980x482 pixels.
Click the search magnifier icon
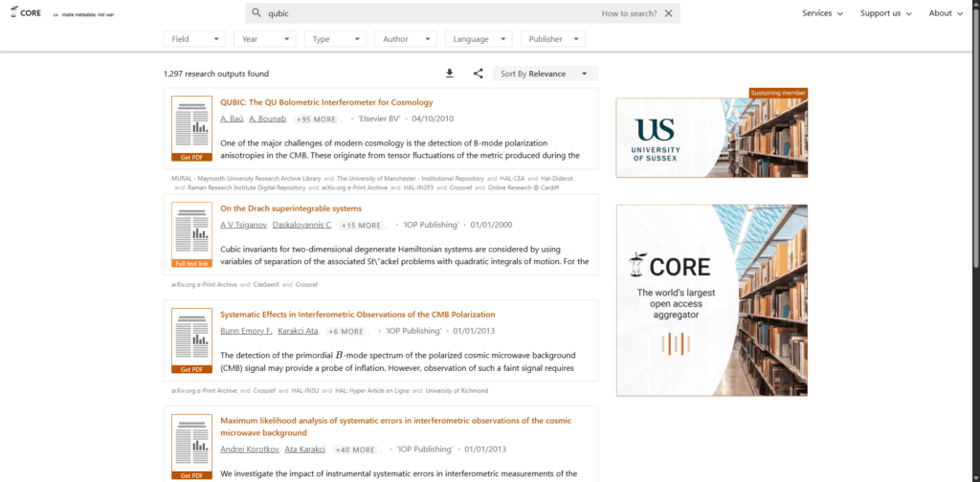pyautogui.click(x=256, y=13)
